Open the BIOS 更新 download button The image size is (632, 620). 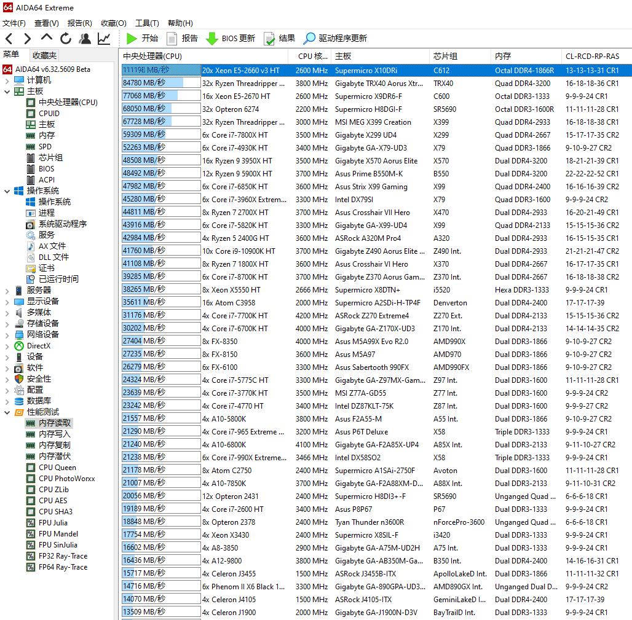[x=230, y=38]
